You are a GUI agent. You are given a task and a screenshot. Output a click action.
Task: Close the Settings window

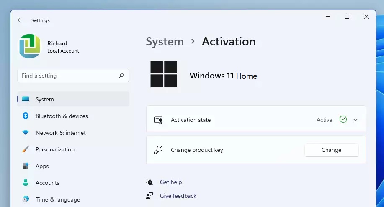pyautogui.click(x=366, y=17)
